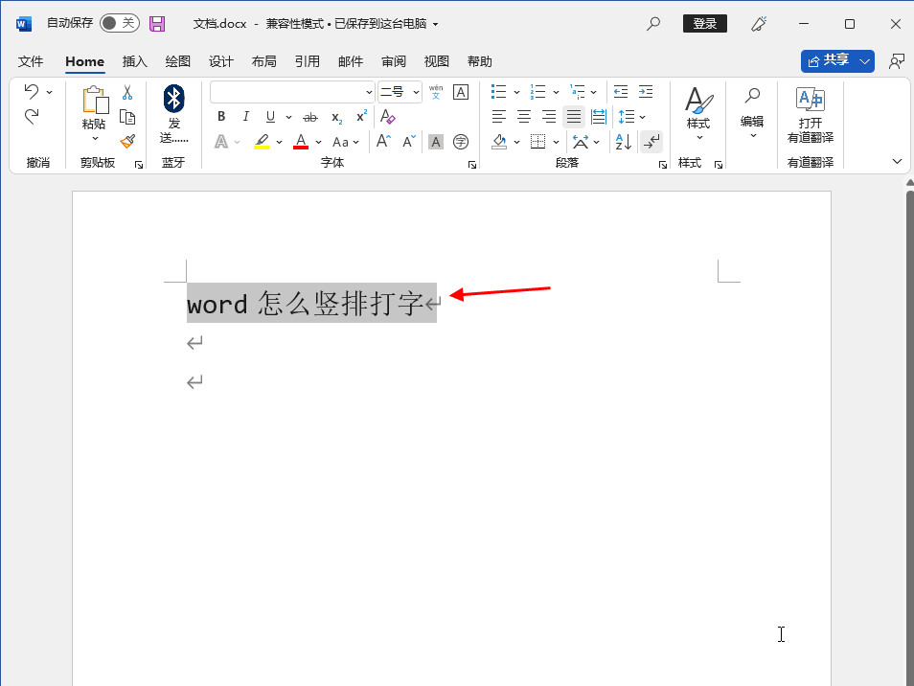
Task: Toggle character shading A
Action: tap(435, 142)
